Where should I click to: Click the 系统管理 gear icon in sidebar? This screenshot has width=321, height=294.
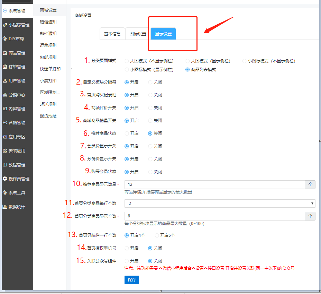[5, 11]
